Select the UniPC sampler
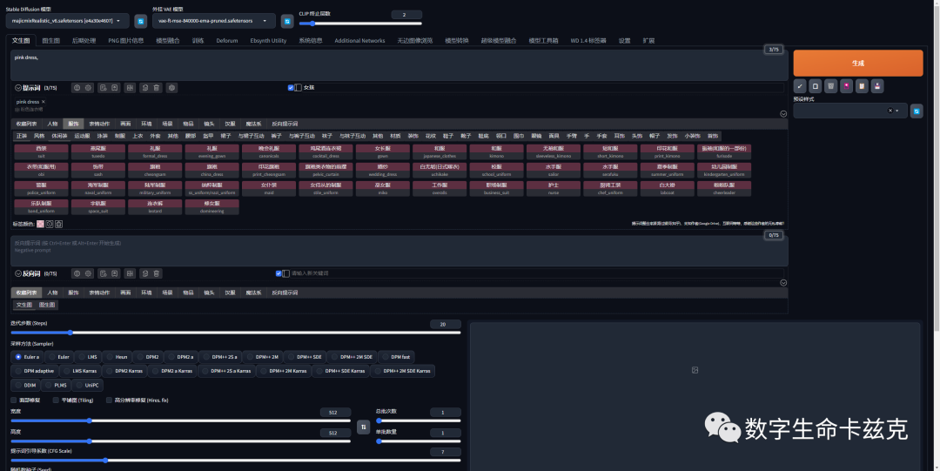The height and width of the screenshot is (471, 940). tap(87, 385)
